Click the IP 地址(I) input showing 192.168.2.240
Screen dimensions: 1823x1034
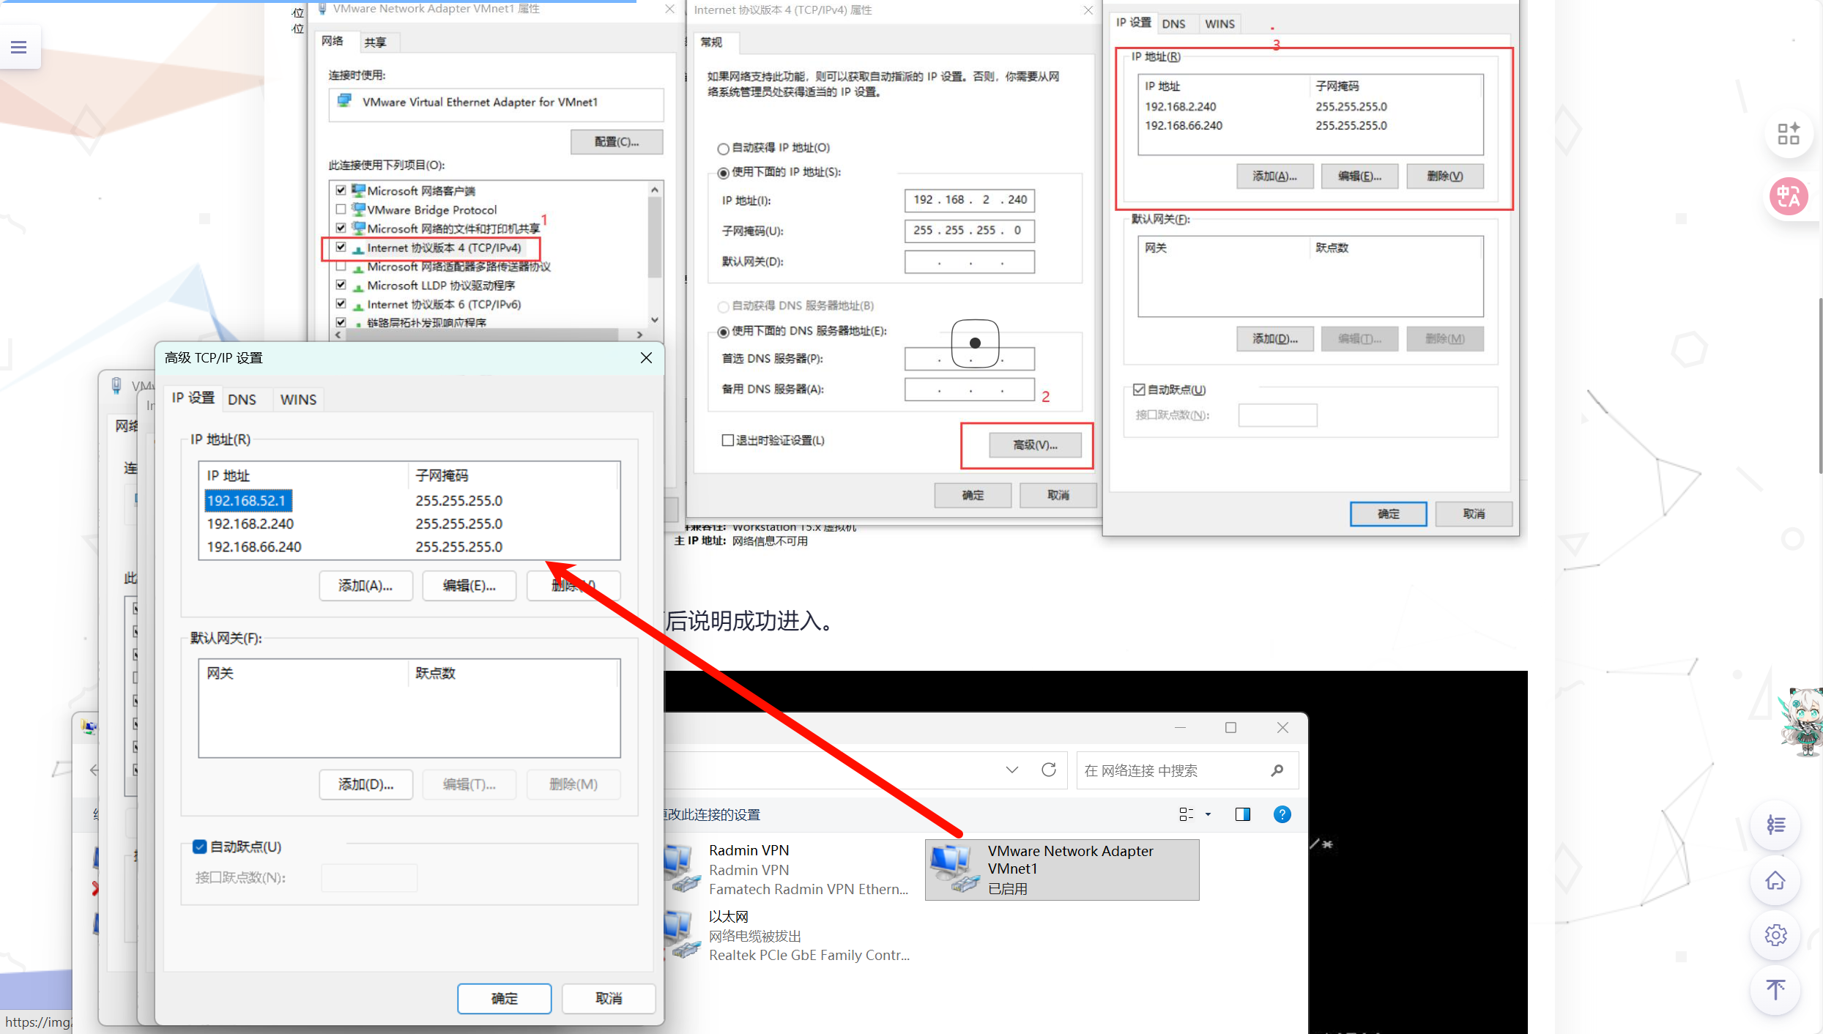968,200
